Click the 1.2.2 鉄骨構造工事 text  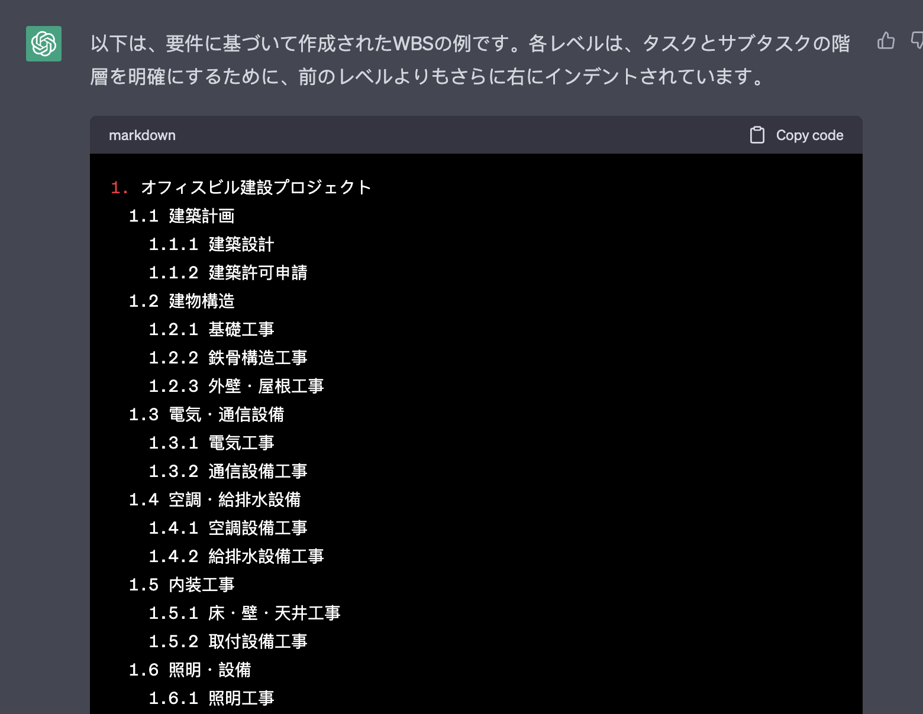pyautogui.click(x=228, y=358)
